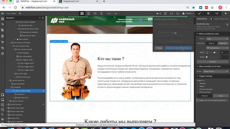The image size is (230, 129).
Task: Open the Assets panel
Action: [x=3, y=48]
